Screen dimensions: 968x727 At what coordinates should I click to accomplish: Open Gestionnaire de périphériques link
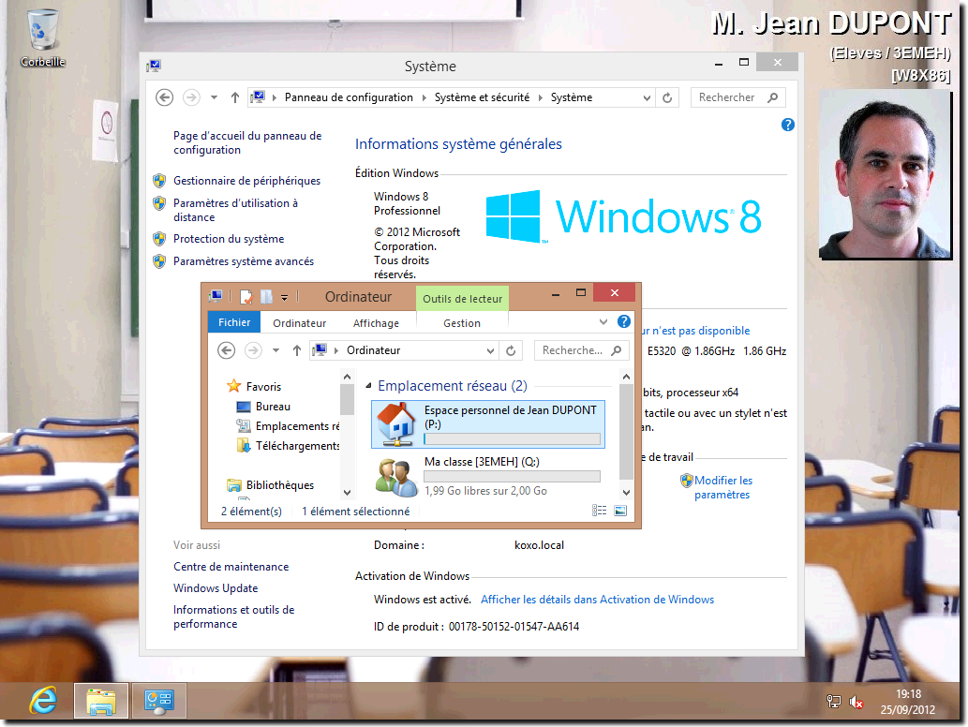247,181
